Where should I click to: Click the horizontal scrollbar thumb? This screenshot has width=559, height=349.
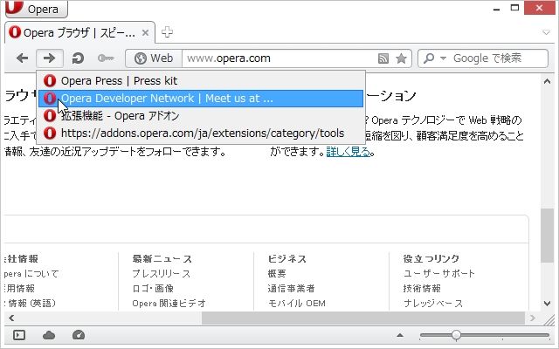363,318
